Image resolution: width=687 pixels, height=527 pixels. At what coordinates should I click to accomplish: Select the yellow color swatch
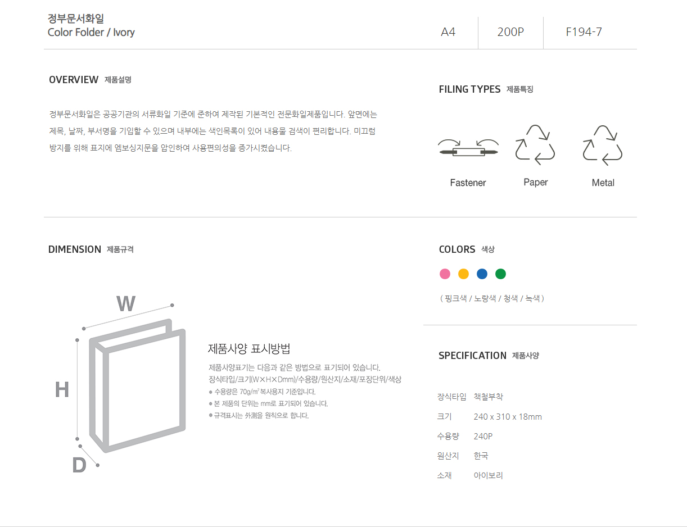pyautogui.click(x=463, y=274)
